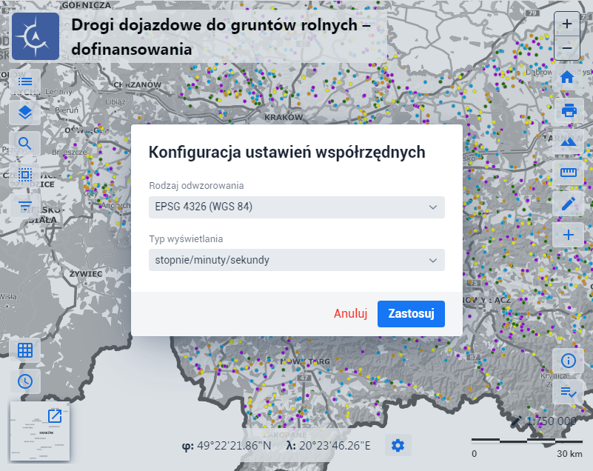Open the filter tool icon
593x471 pixels.
(25, 206)
